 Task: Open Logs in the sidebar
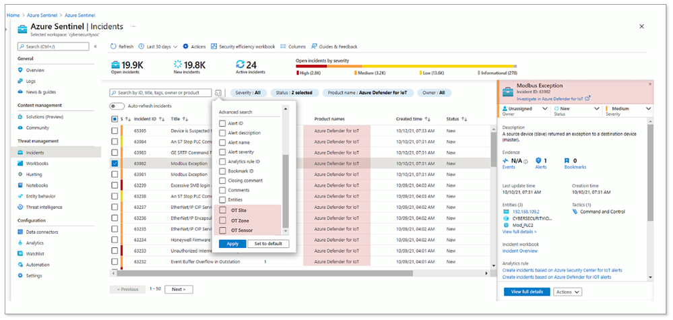(x=31, y=81)
